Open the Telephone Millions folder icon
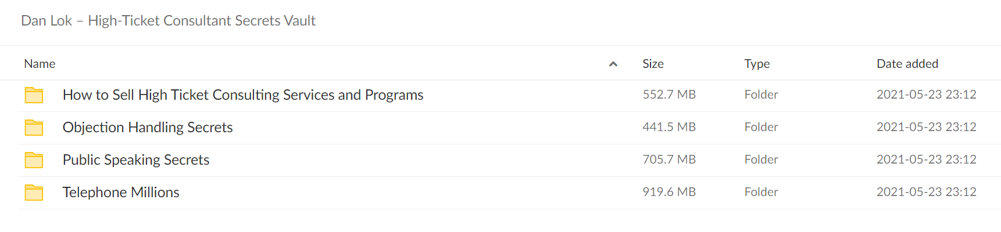 point(34,193)
